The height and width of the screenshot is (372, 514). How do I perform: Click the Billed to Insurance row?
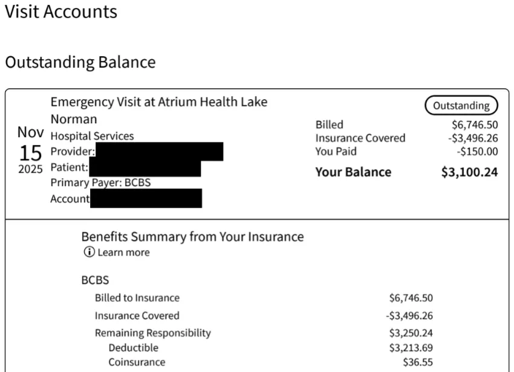[264, 298]
